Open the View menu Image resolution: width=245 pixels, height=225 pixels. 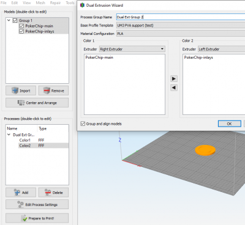pyautogui.click(x=27, y=3)
